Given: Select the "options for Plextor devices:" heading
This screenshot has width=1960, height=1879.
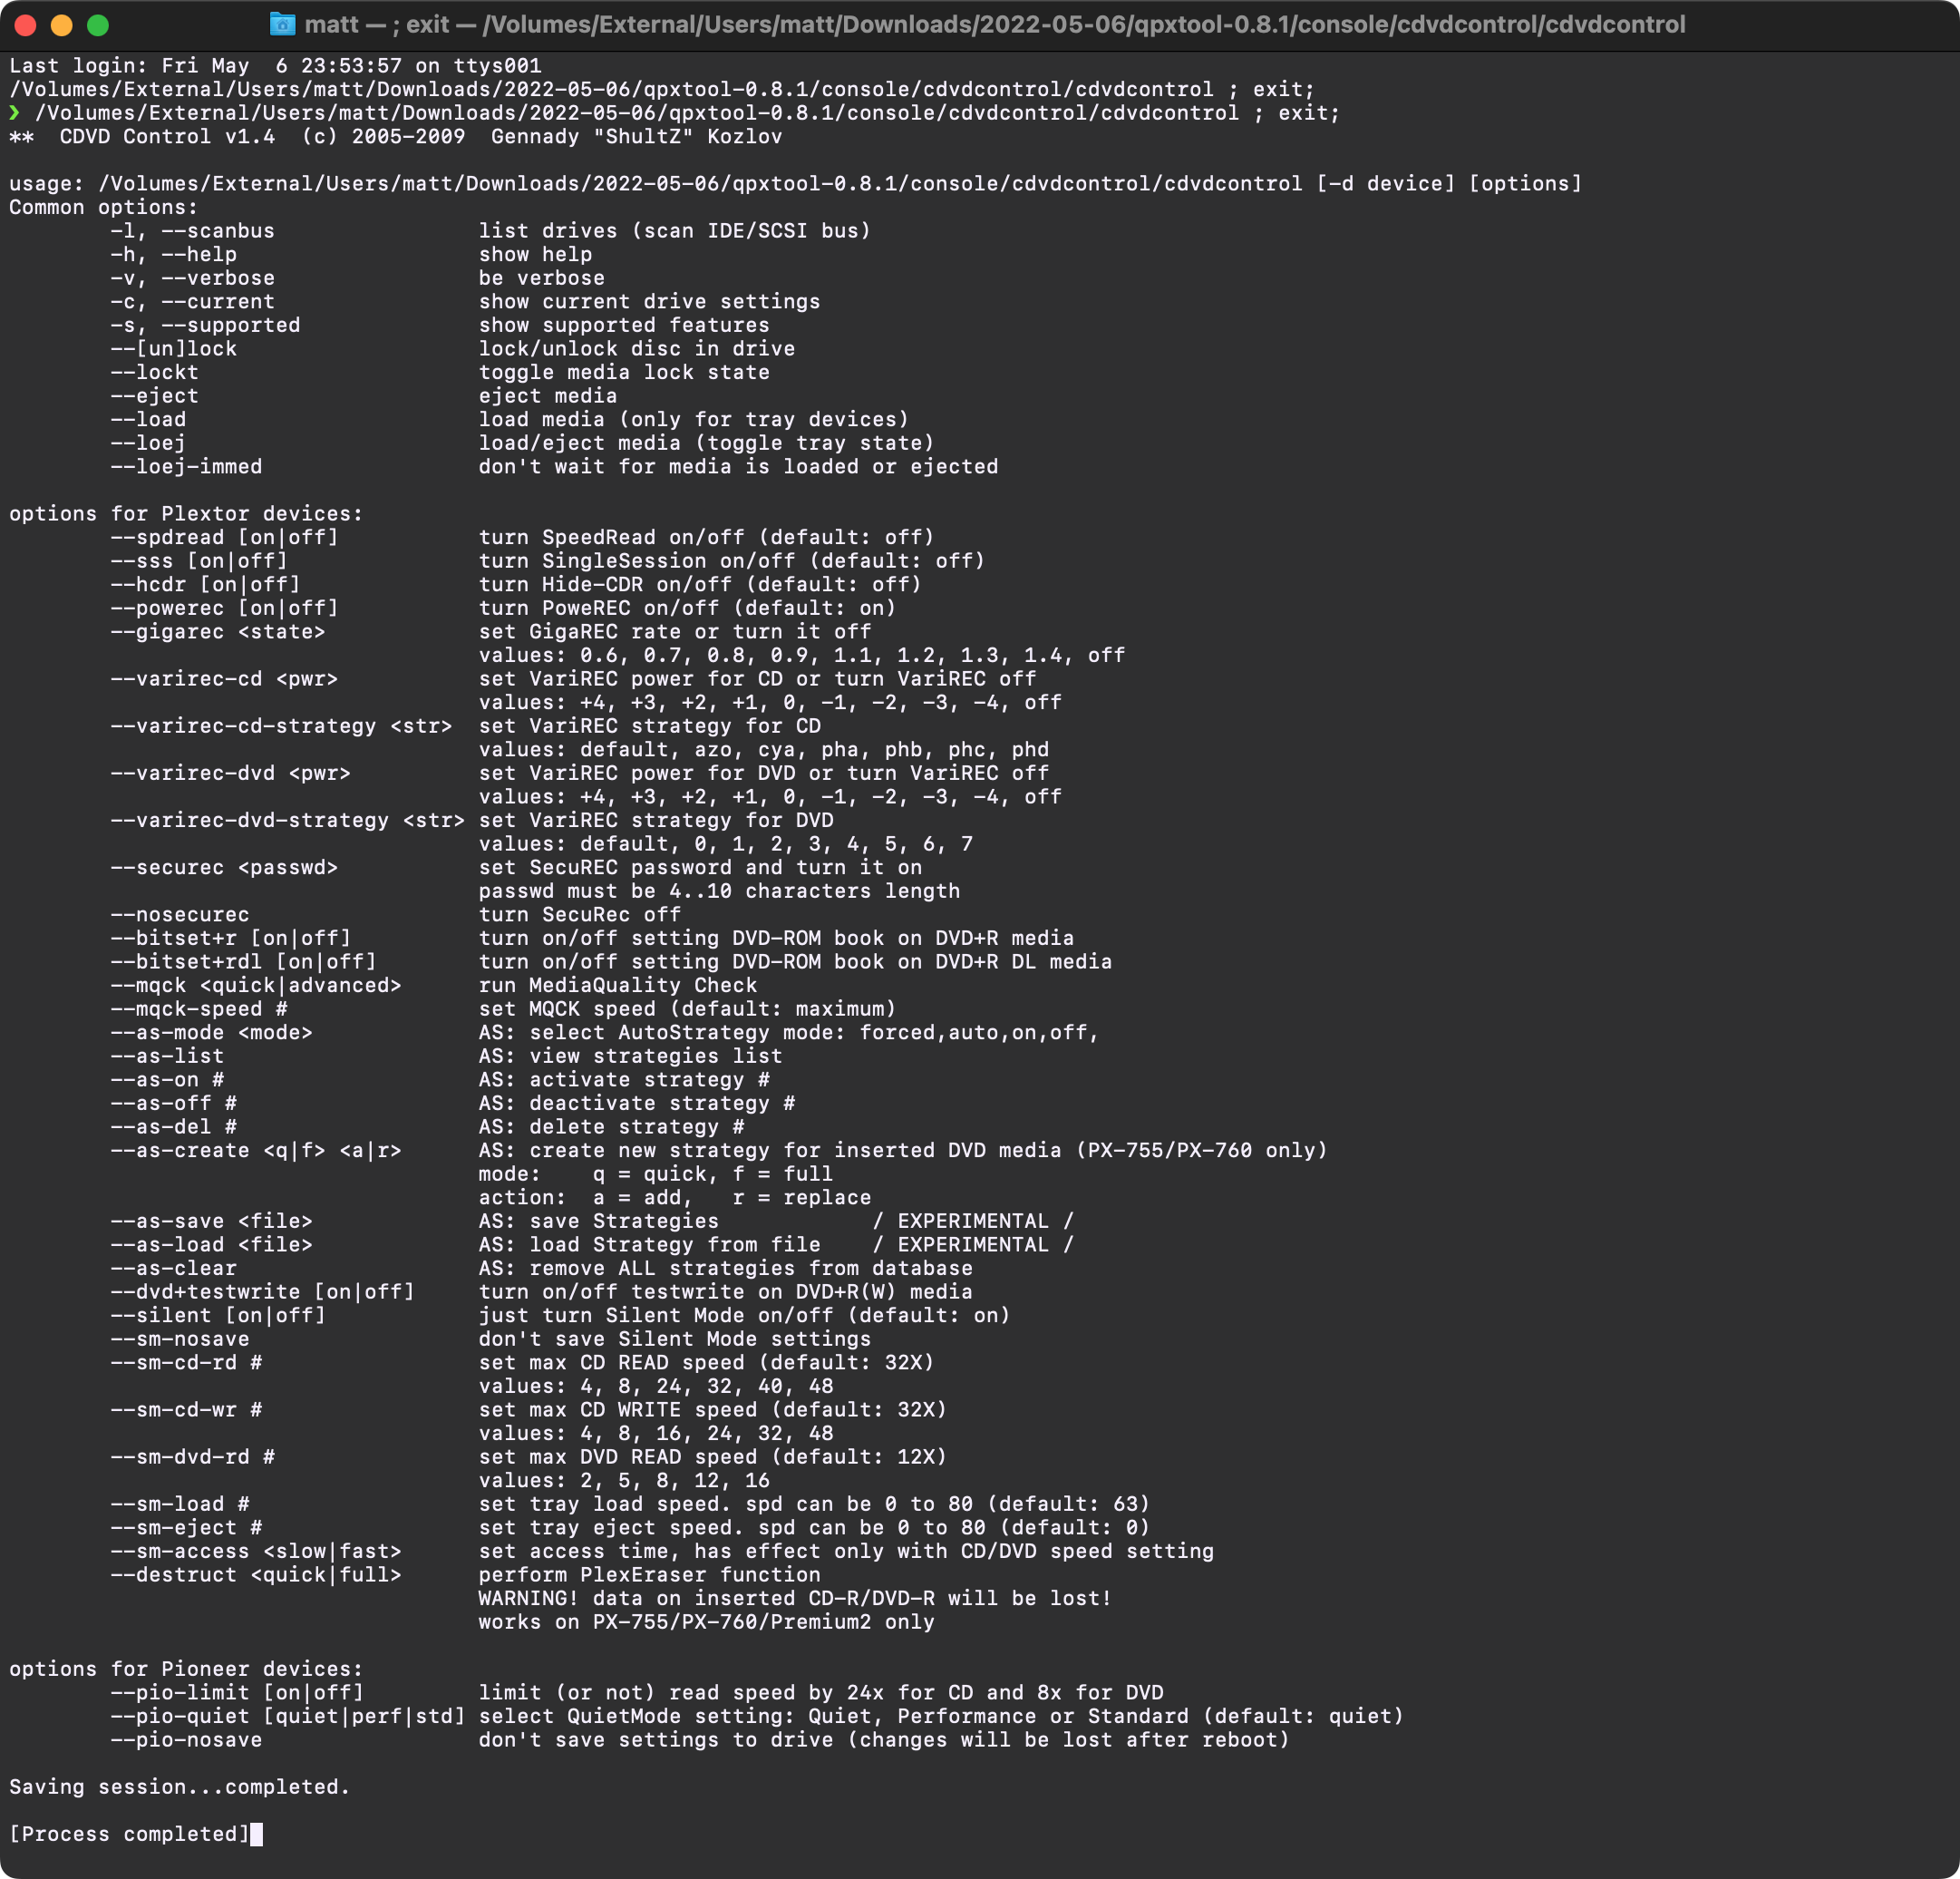Looking at the screenshot, I should (x=185, y=513).
